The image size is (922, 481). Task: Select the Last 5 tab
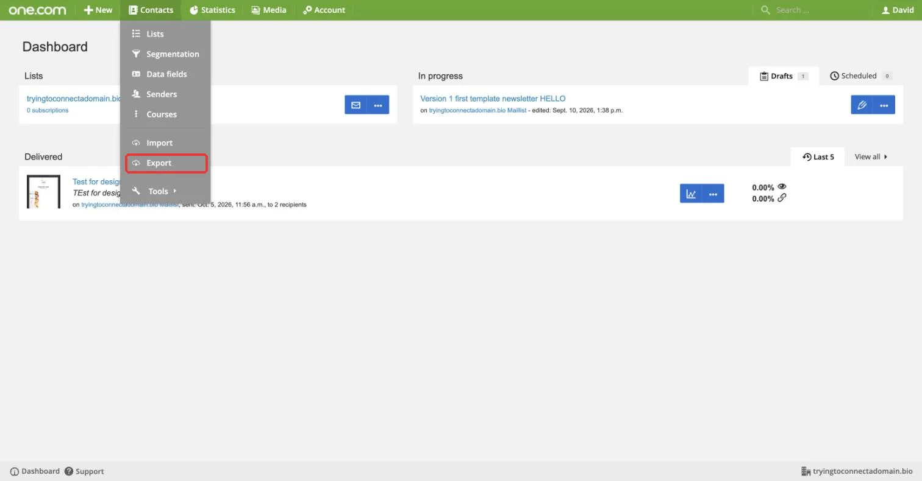(818, 157)
